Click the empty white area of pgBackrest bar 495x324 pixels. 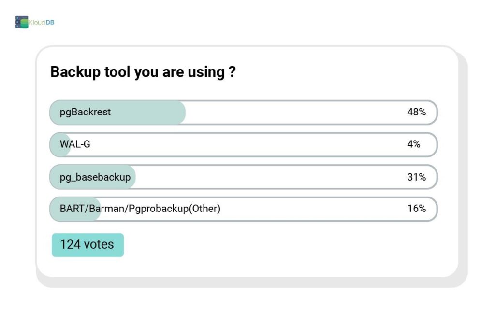point(290,112)
